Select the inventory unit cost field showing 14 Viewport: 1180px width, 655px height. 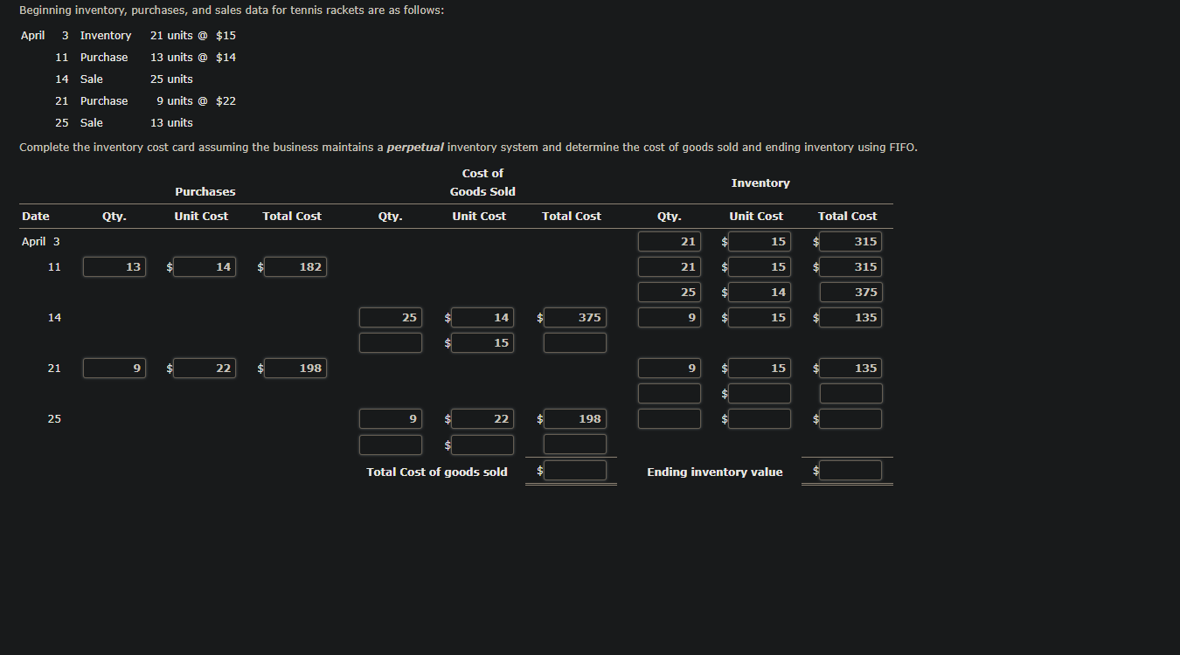(760, 293)
